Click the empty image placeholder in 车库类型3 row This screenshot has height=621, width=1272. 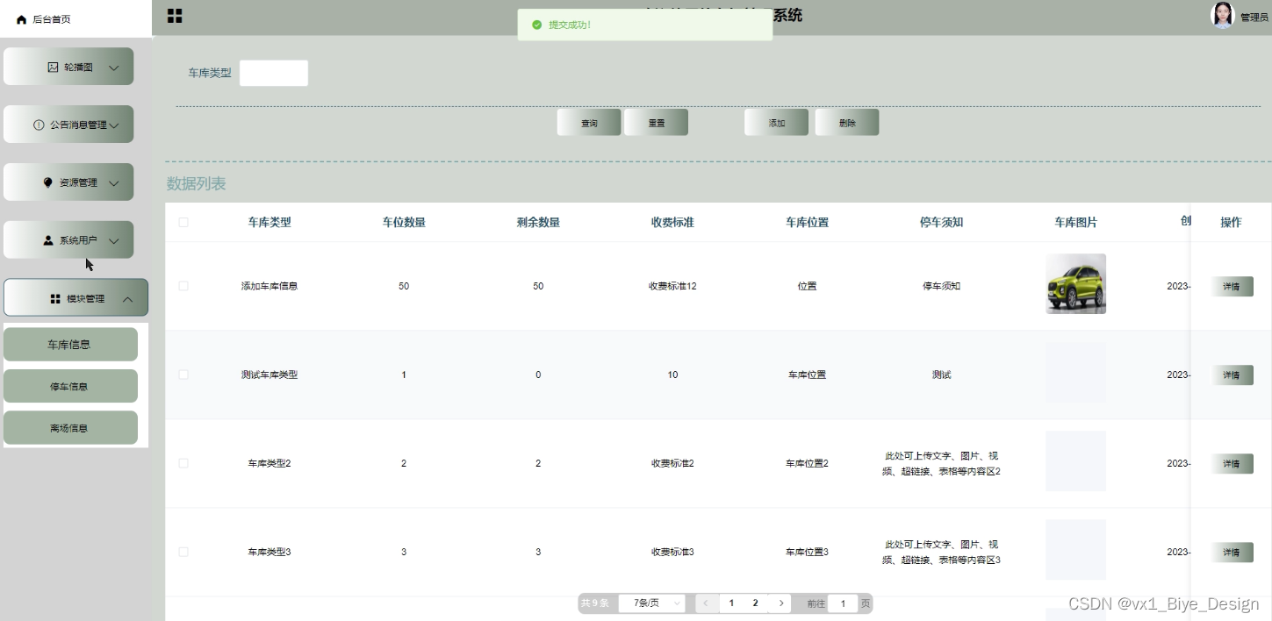1075,550
